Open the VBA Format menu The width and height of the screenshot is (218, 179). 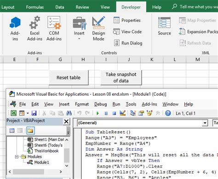tap(82, 104)
